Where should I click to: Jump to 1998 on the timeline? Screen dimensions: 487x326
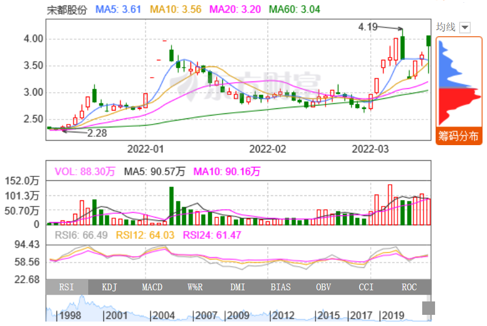(x=71, y=316)
